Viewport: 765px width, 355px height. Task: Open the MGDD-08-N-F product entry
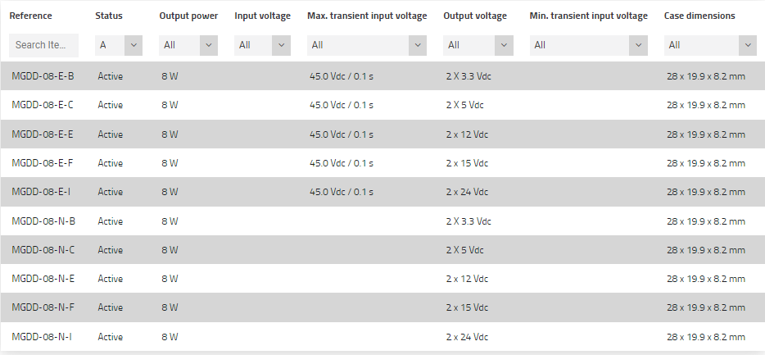pos(43,307)
